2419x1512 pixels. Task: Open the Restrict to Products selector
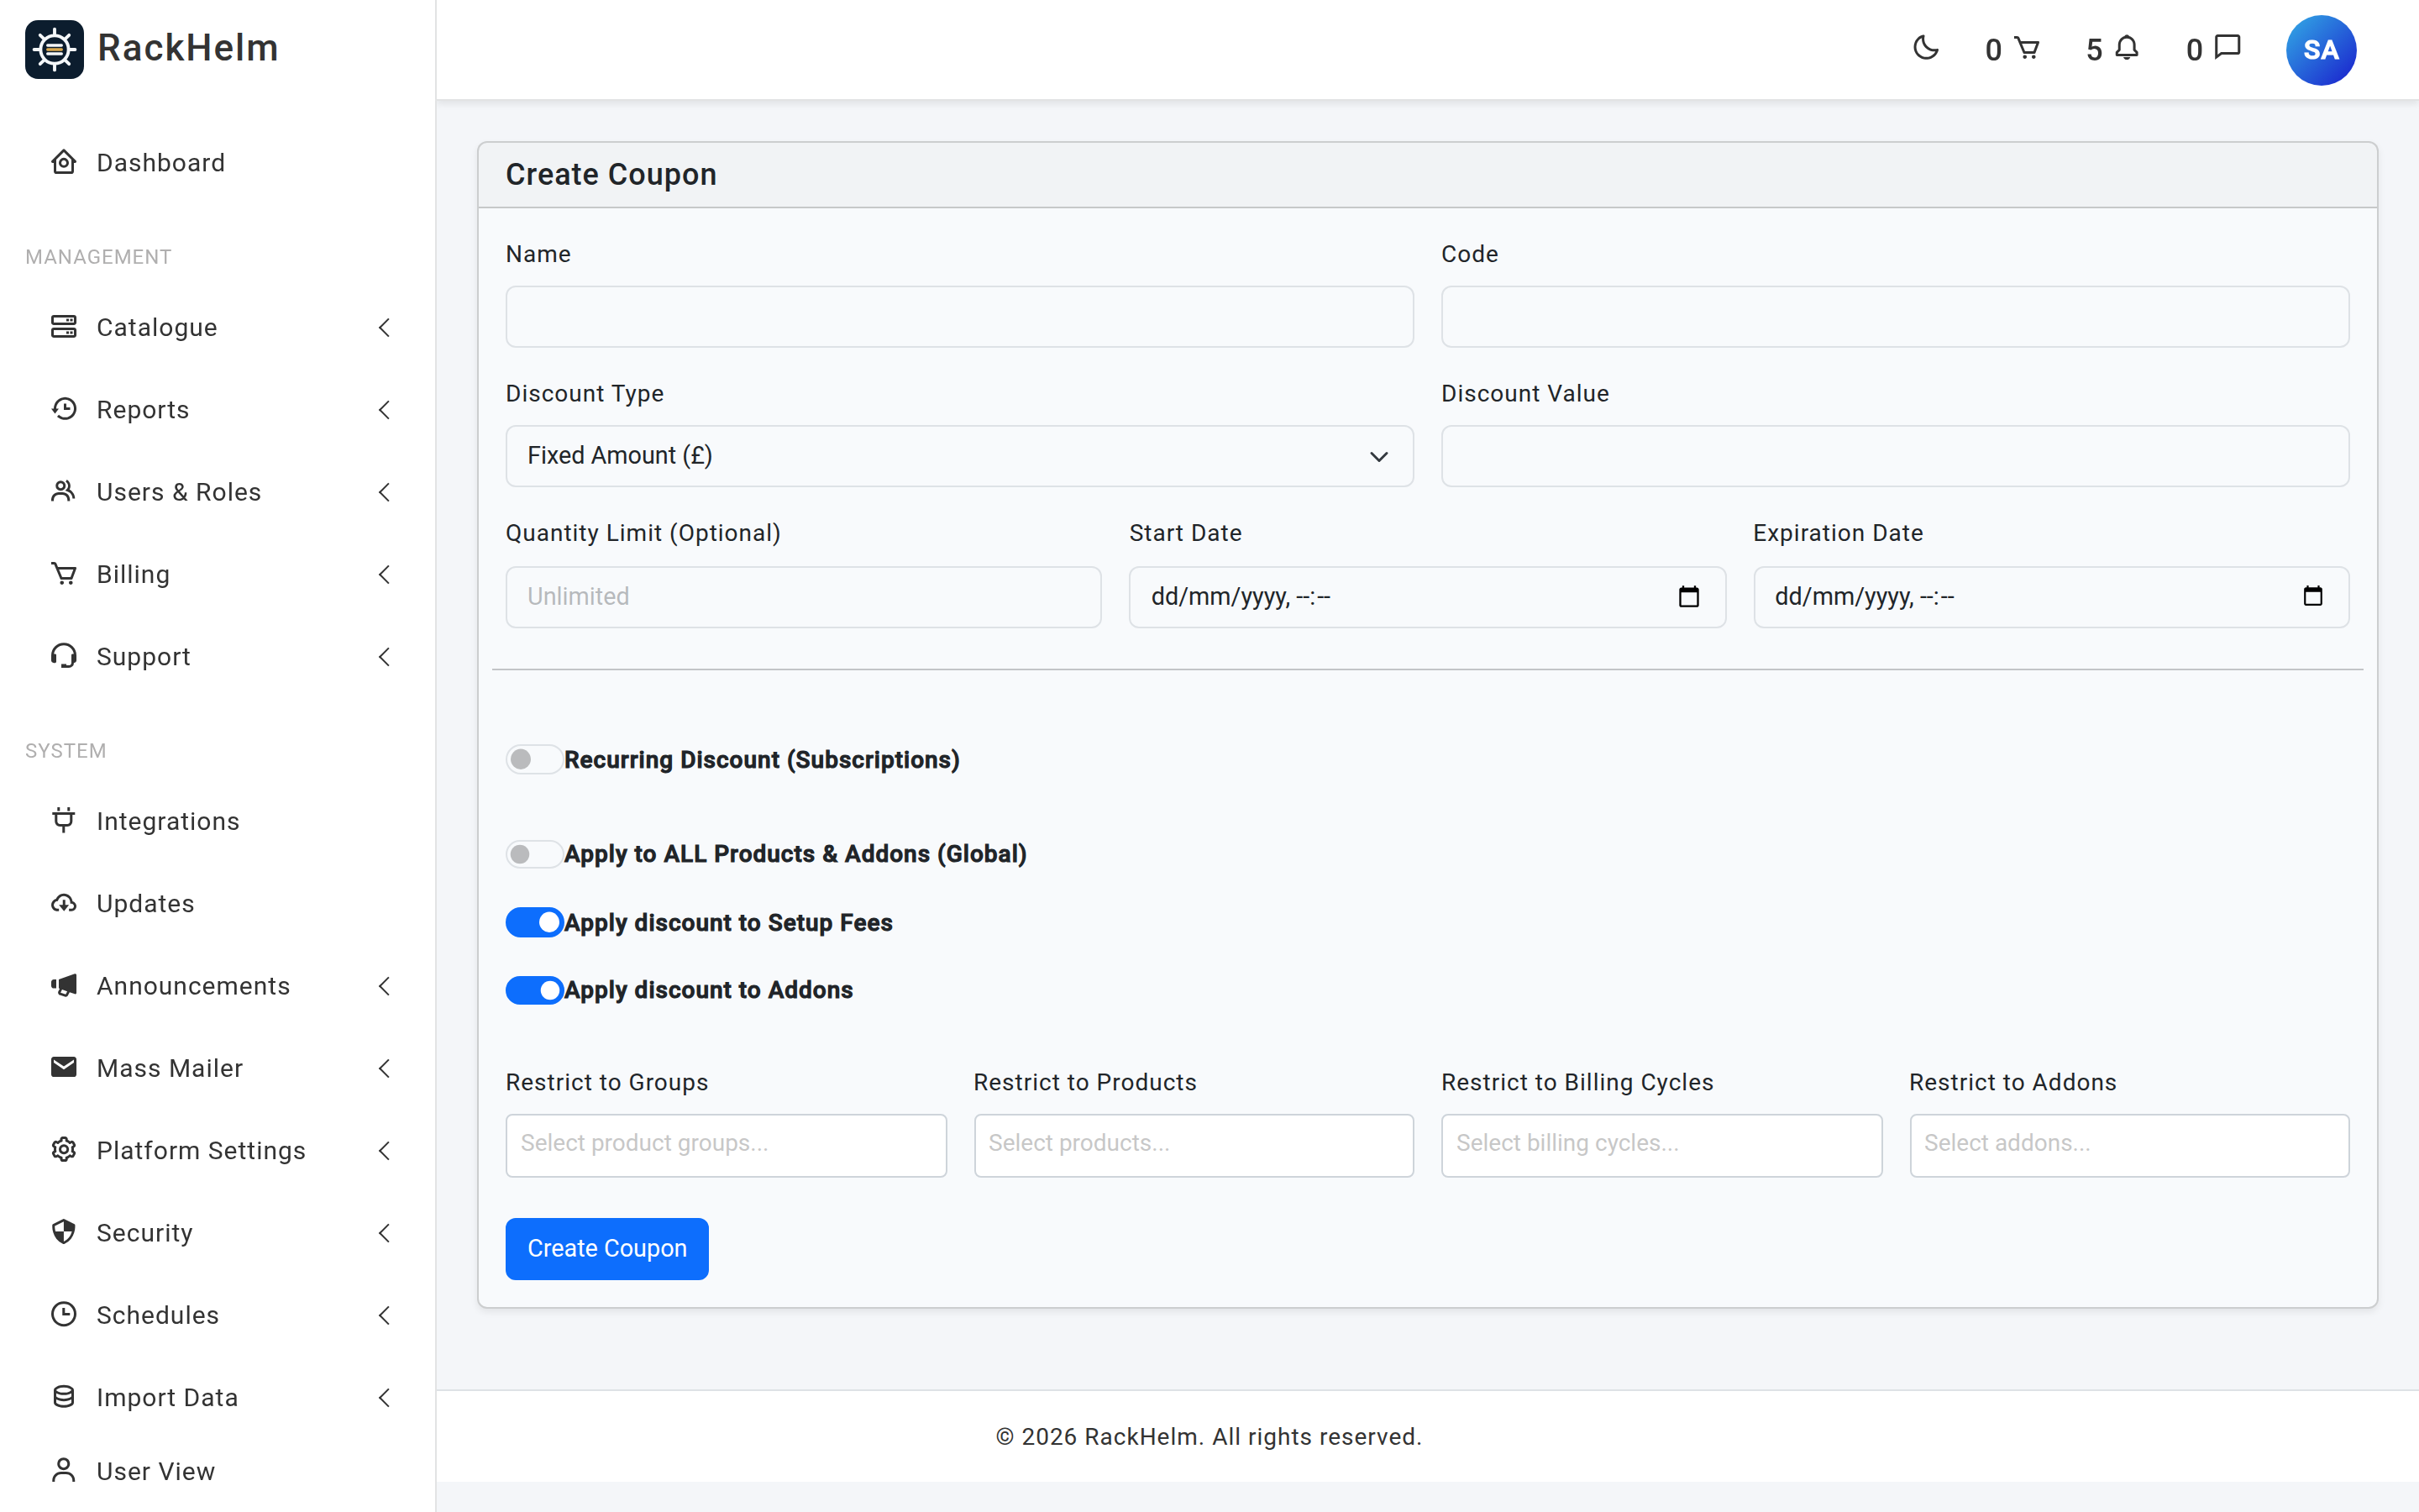tap(1194, 1144)
